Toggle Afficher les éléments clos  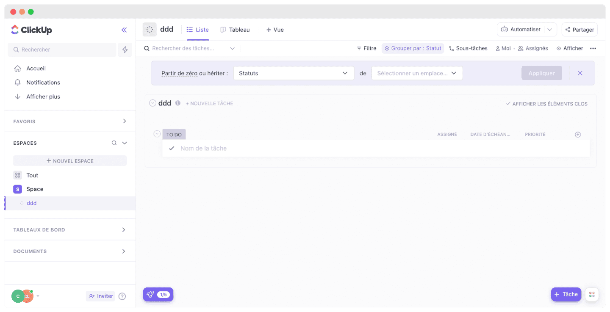pos(546,104)
